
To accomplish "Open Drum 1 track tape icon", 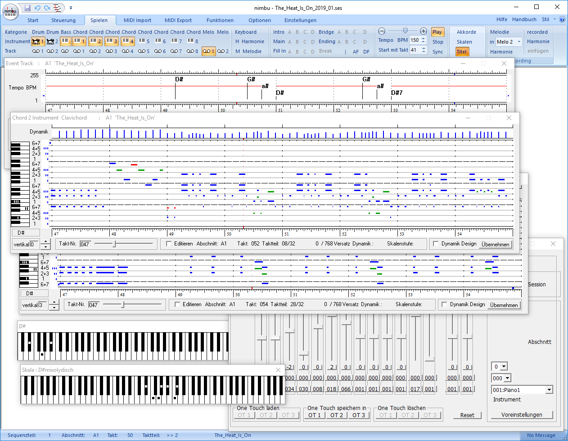I will (38, 51).
